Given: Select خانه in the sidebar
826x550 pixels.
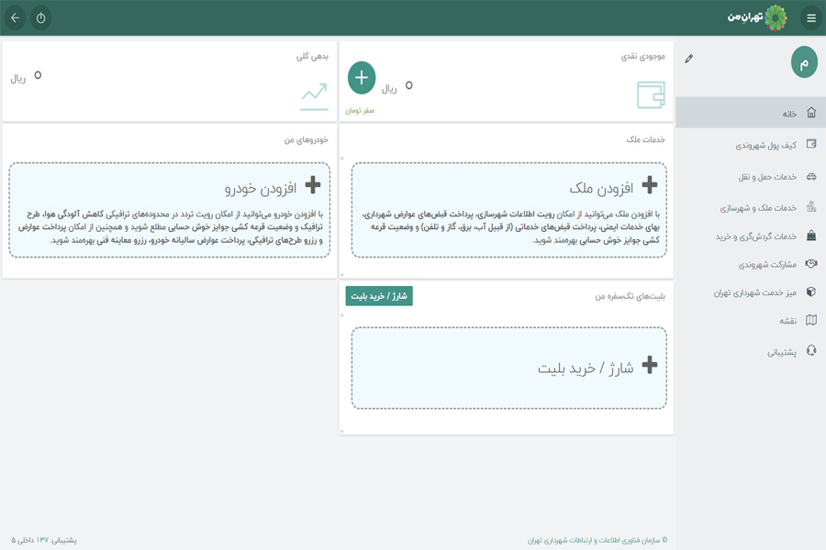Looking at the screenshot, I should point(751,113).
